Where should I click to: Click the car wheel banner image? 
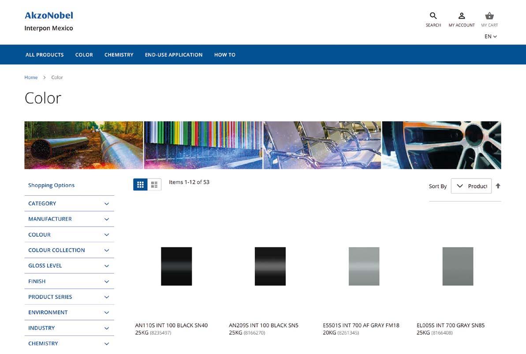441,145
